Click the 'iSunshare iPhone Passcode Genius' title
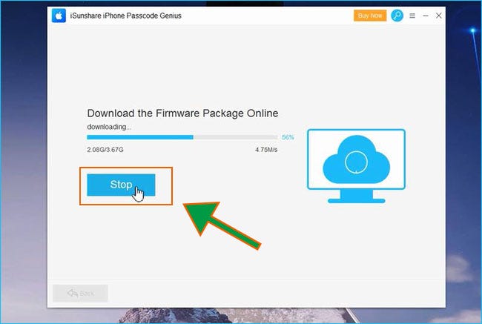 [126, 16]
